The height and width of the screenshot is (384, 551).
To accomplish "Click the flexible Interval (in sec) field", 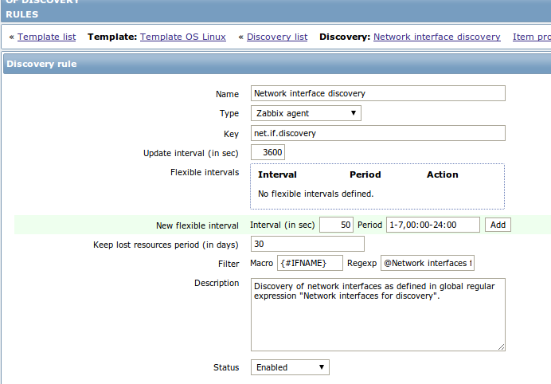I will pyautogui.click(x=336, y=225).
